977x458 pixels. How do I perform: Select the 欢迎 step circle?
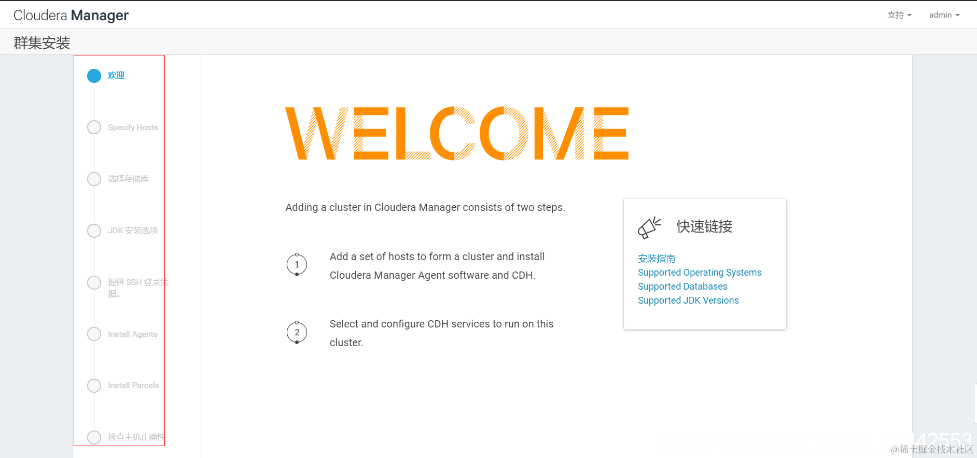(x=94, y=76)
